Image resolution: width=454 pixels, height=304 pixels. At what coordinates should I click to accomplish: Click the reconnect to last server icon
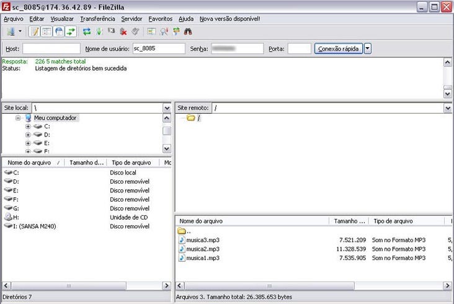point(135,31)
